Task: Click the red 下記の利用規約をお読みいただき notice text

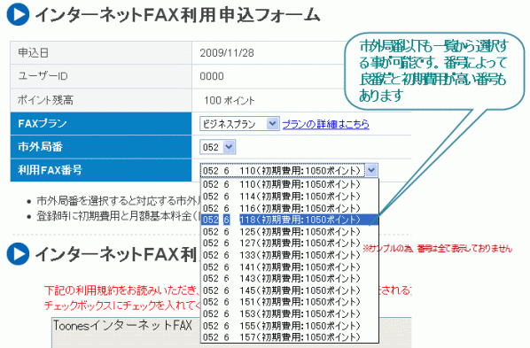Action: click(x=121, y=290)
